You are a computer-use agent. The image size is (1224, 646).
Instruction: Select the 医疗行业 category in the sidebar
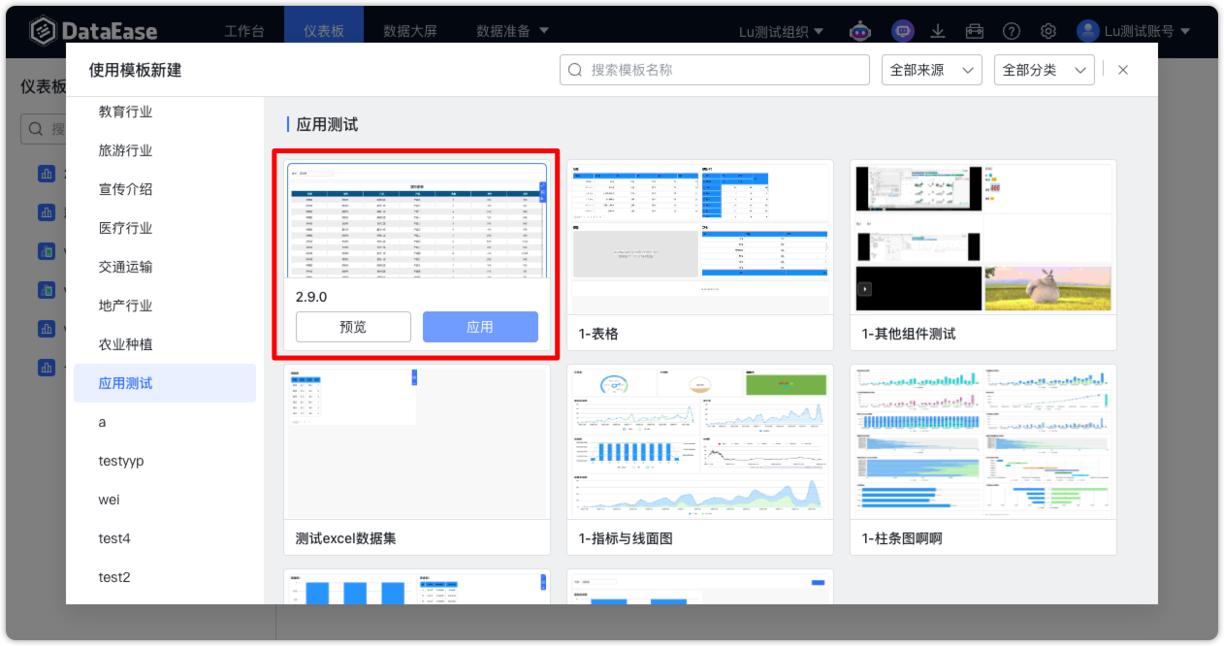point(125,228)
